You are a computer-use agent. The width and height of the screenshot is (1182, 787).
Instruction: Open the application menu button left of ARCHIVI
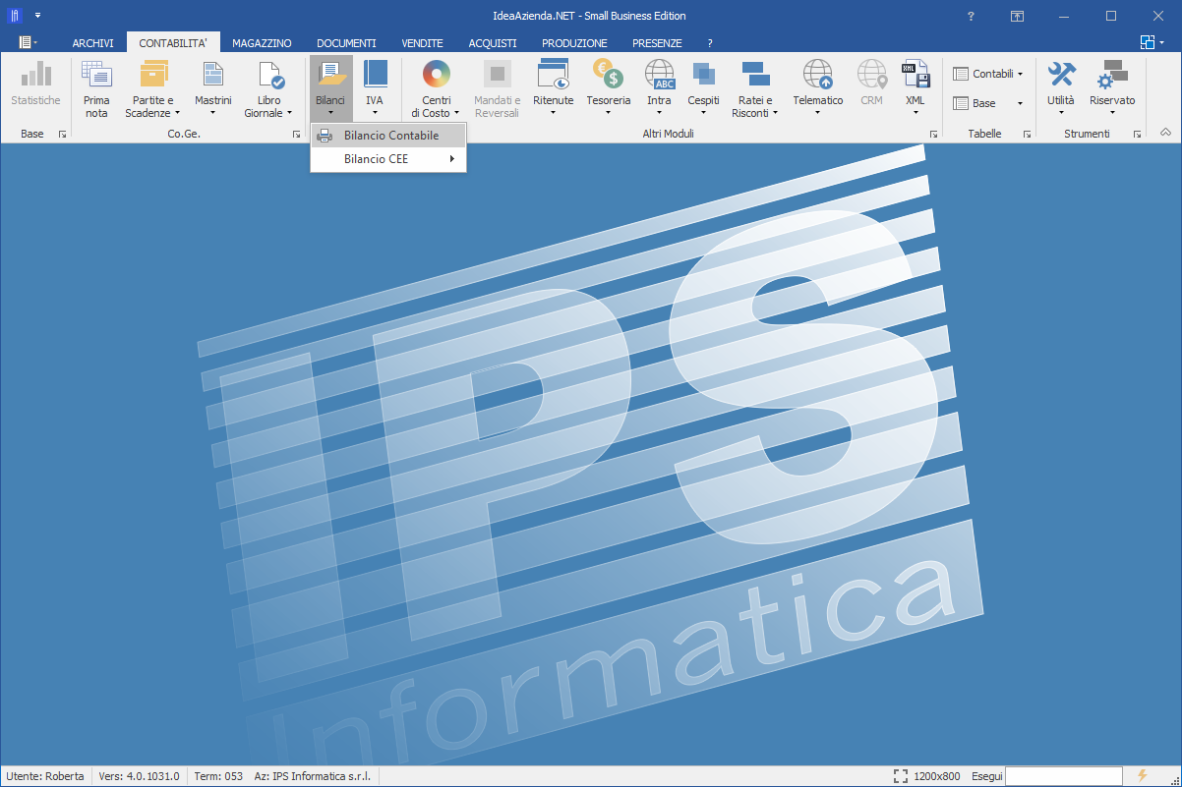pos(28,42)
